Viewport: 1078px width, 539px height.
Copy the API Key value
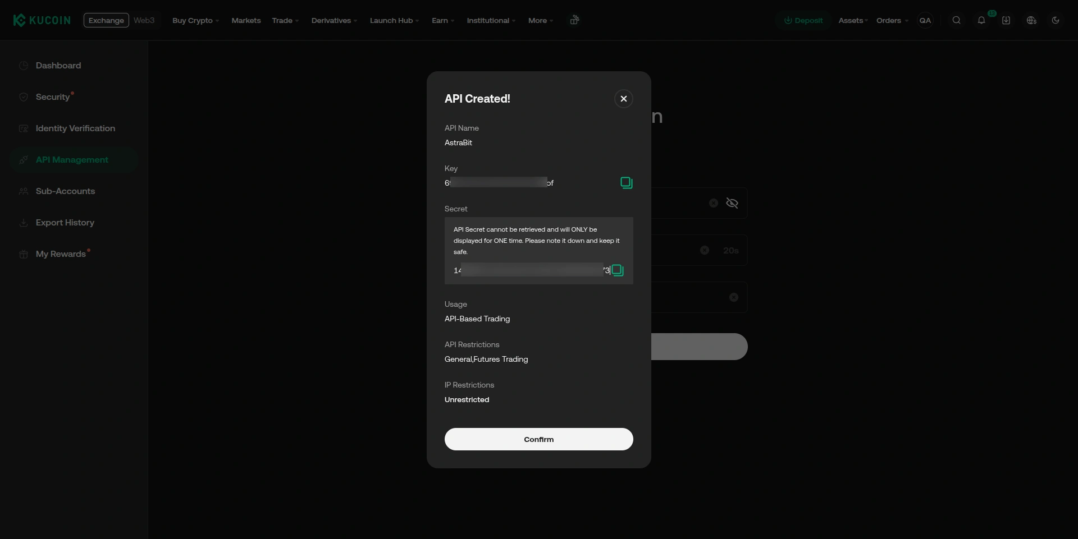(627, 183)
